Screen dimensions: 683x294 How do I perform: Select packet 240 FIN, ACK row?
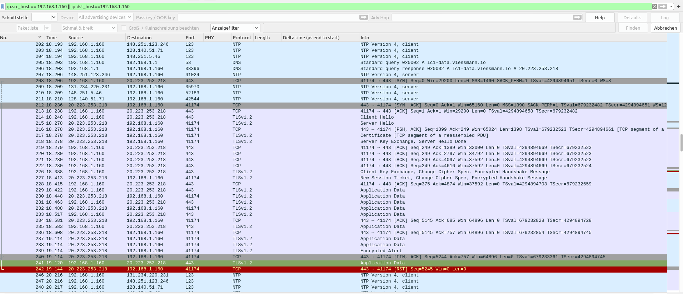point(333,257)
